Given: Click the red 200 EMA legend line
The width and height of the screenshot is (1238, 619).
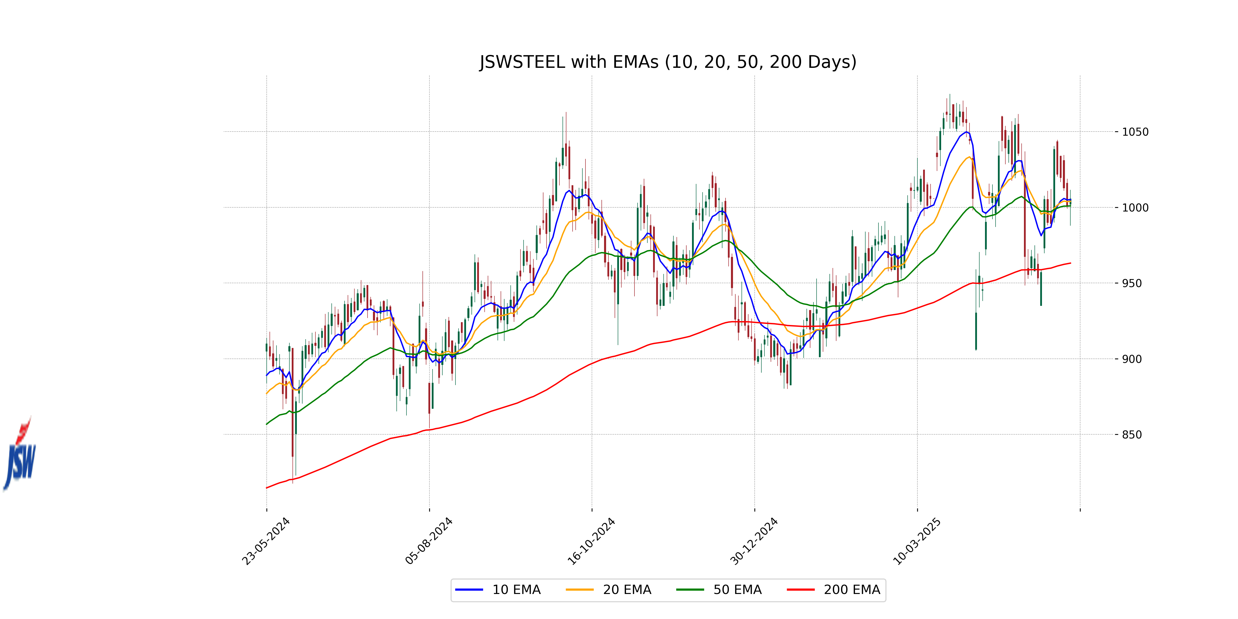Looking at the screenshot, I should [800, 590].
